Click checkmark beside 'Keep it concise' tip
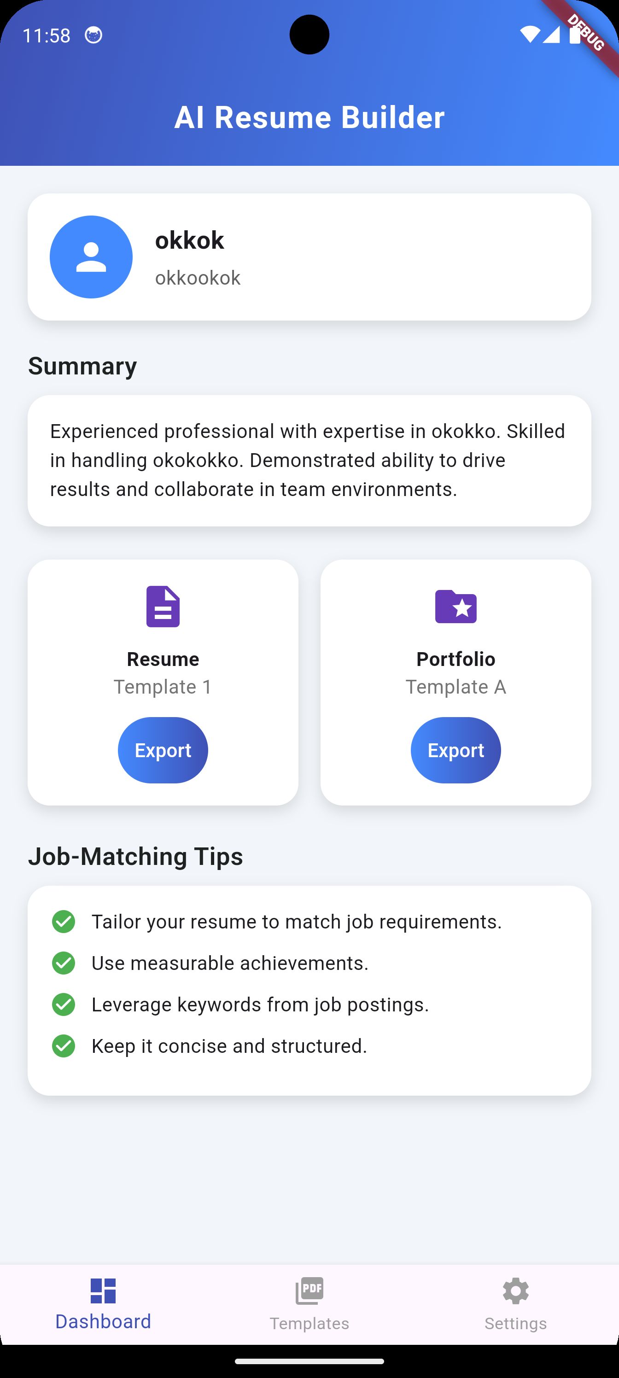Image resolution: width=619 pixels, height=1378 pixels. point(64,1046)
